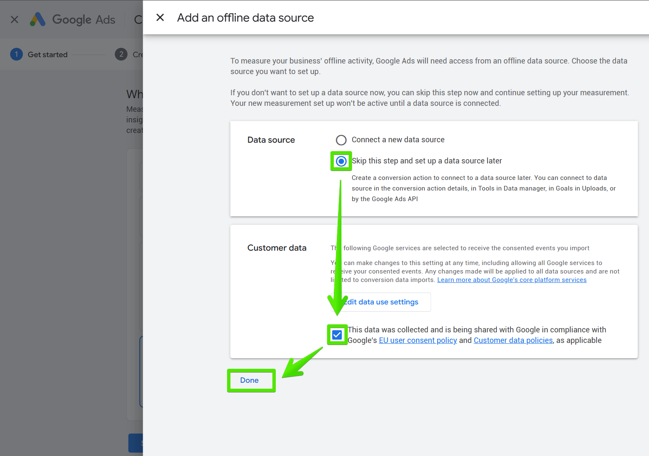Open Learn more about Google's core platform services
Viewport: 649px width, 456px height.
[512, 280]
